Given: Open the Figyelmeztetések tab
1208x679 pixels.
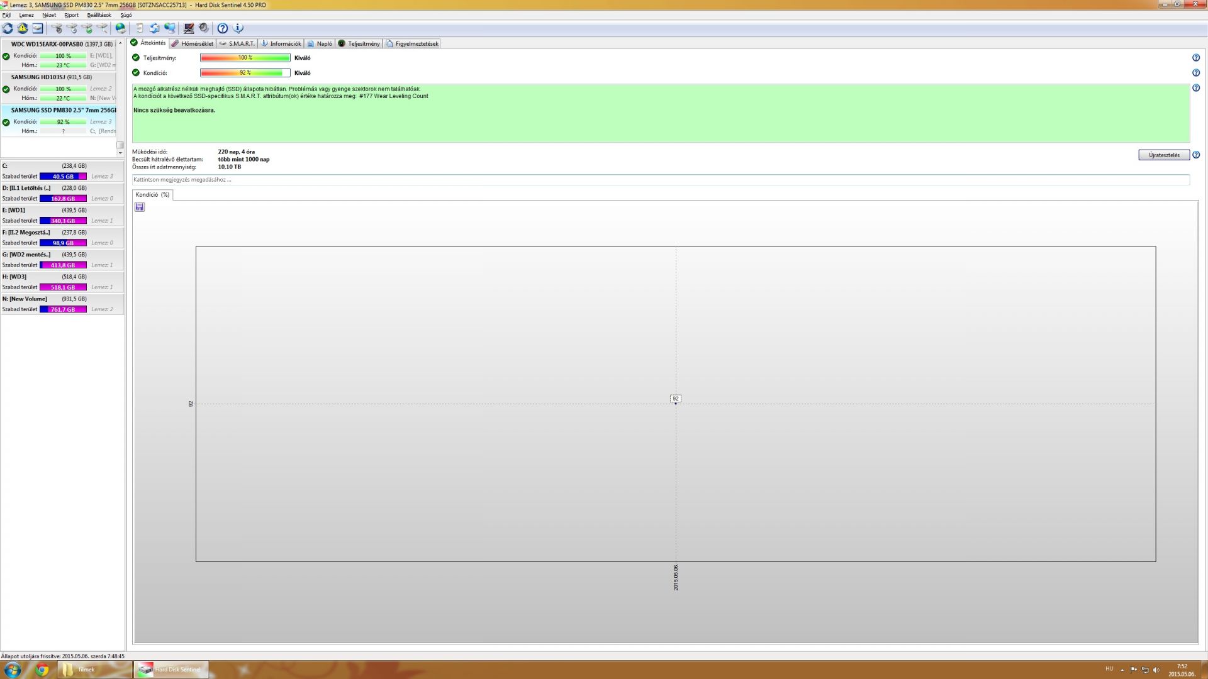Looking at the screenshot, I should [412, 44].
